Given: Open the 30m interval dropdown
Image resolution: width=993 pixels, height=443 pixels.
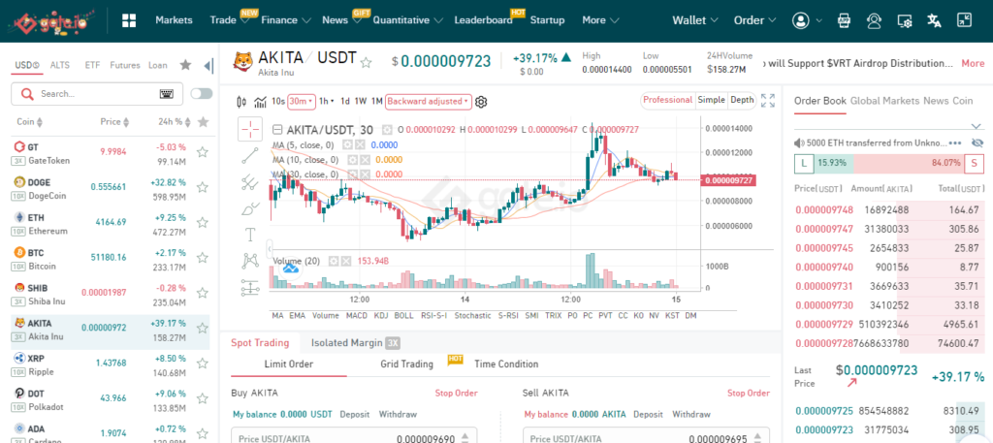Looking at the screenshot, I should click(301, 101).
